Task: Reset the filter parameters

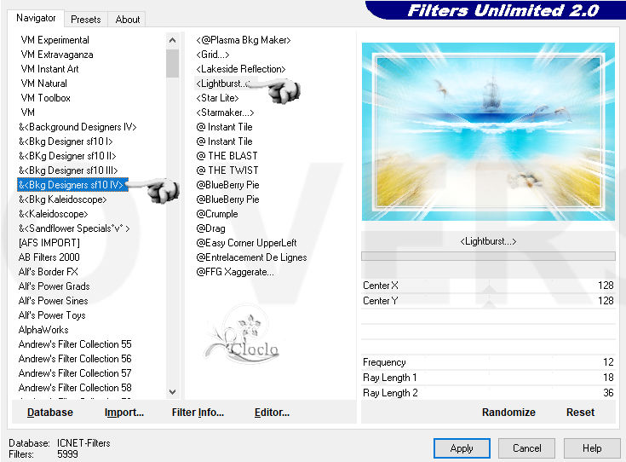Action: tap(580, 412)
